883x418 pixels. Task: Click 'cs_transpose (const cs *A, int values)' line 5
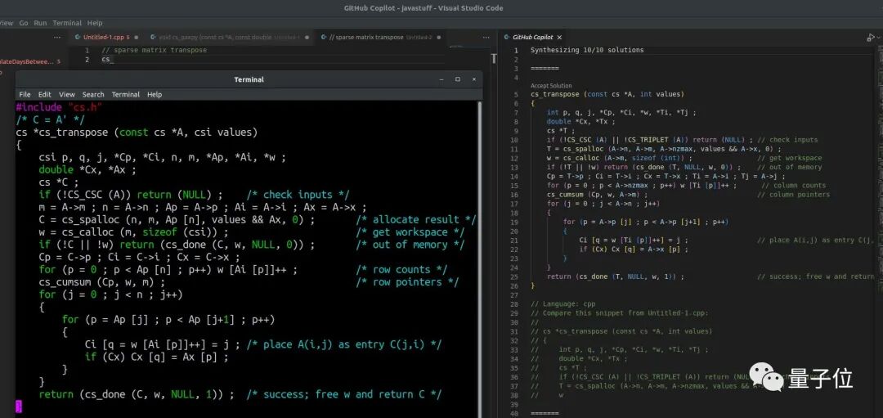tap(607, 94)
